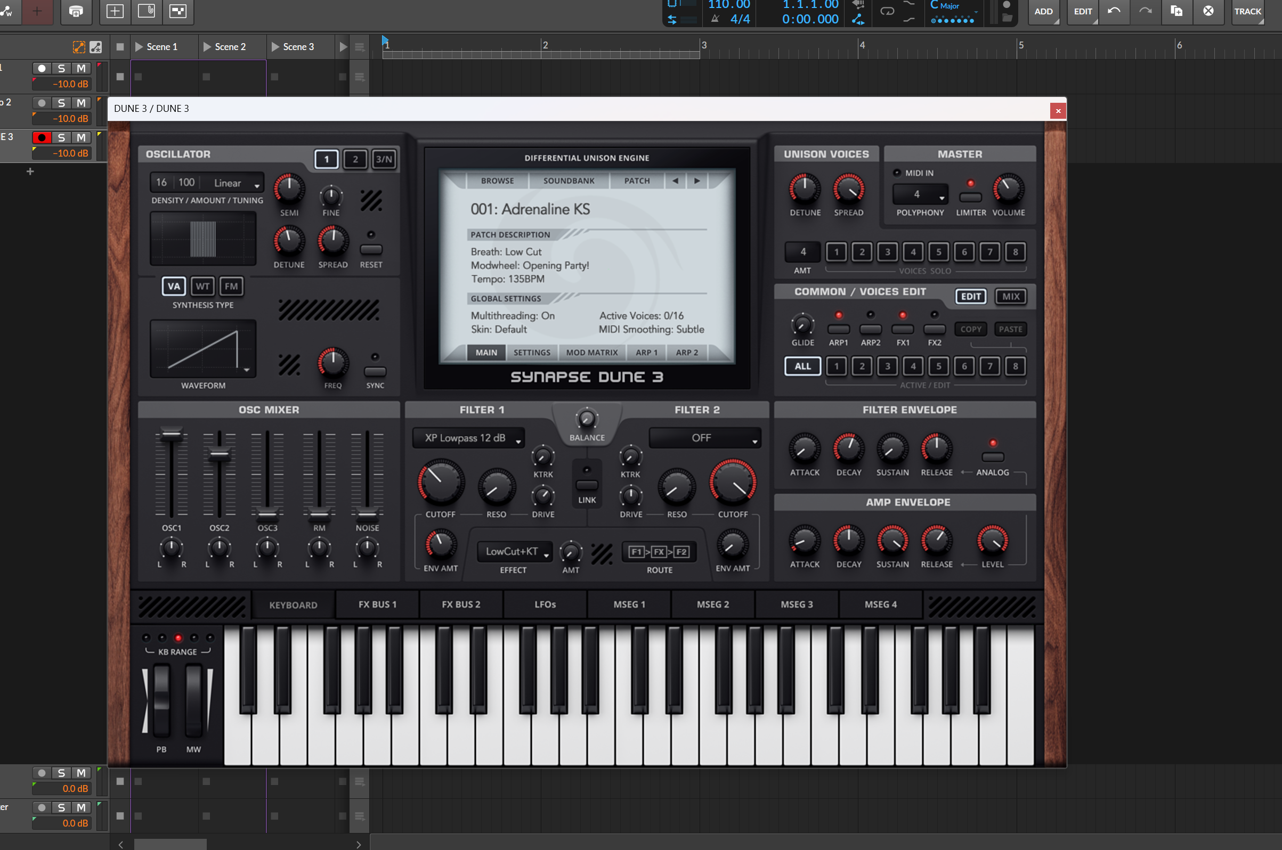Click the F1>FX>F2 filter route selector
This screenshot has height=850, width=1282.
point(659,552)
